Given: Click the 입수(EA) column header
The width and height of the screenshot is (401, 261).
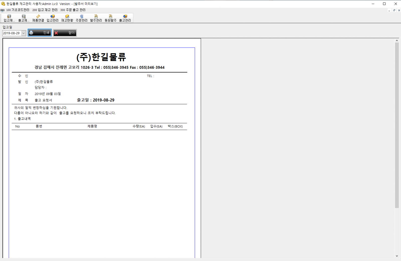Looking at the screenshot, I should click(x=156, y=126).
